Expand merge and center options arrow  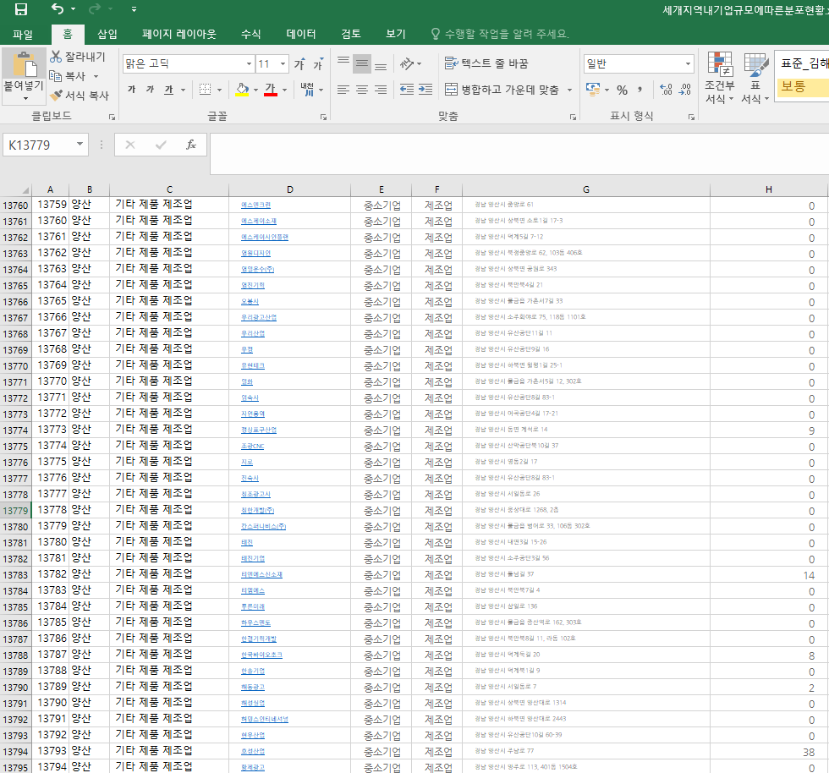pos(569,90)
